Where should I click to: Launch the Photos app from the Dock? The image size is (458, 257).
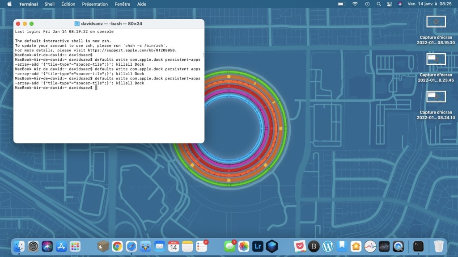tap(244, 246)
